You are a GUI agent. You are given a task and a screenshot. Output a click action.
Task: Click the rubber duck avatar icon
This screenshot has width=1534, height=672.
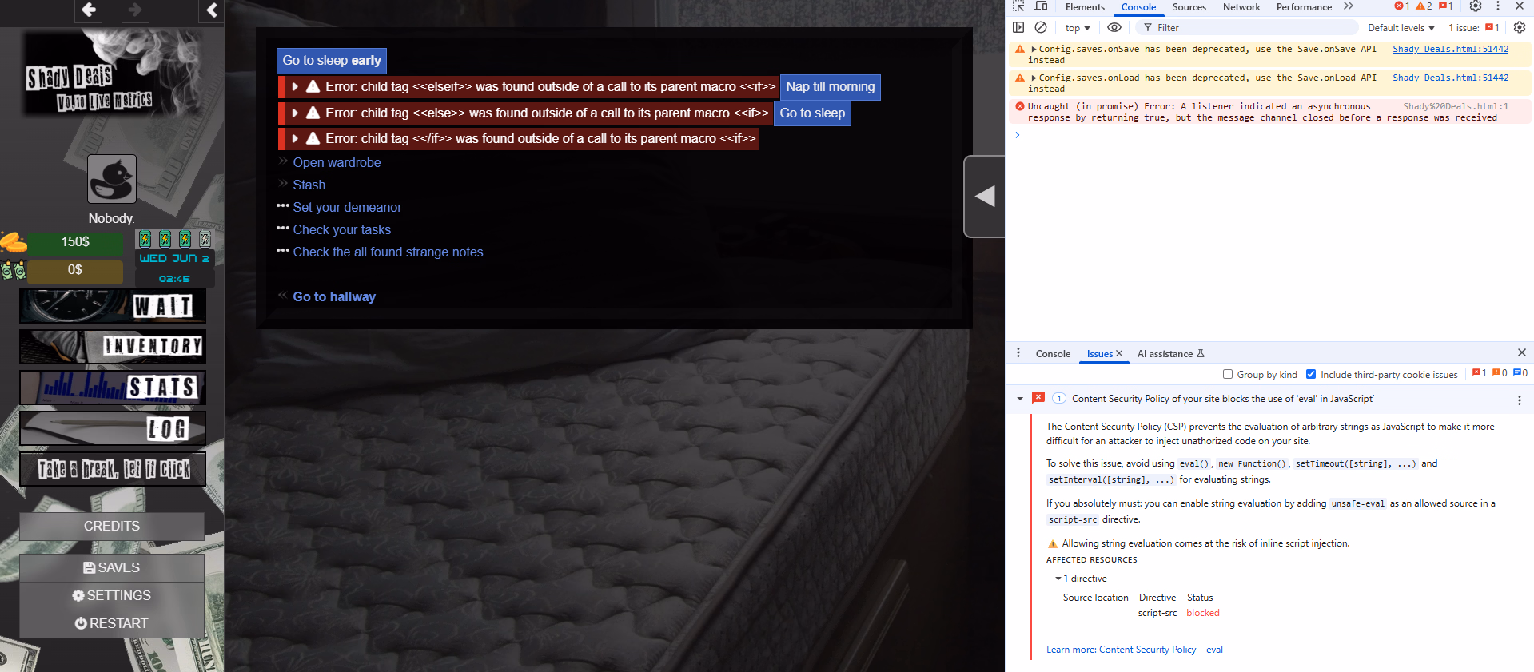[112, 179]
